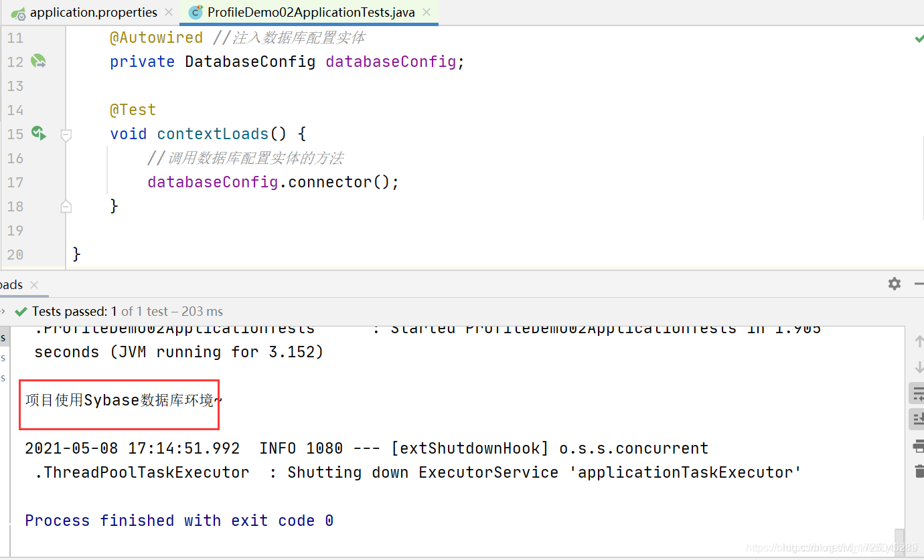The height and width of the screenshot is (560, 924).
Task: Click the @Test annotation on line 14
Action: click(x=133, y=110)
